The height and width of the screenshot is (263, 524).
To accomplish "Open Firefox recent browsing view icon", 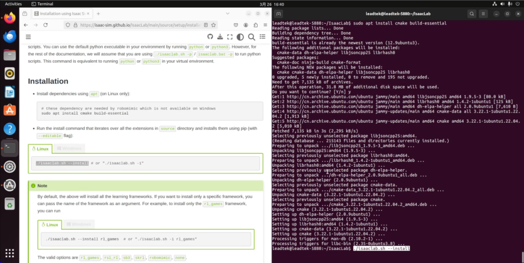I will [25, 14].
